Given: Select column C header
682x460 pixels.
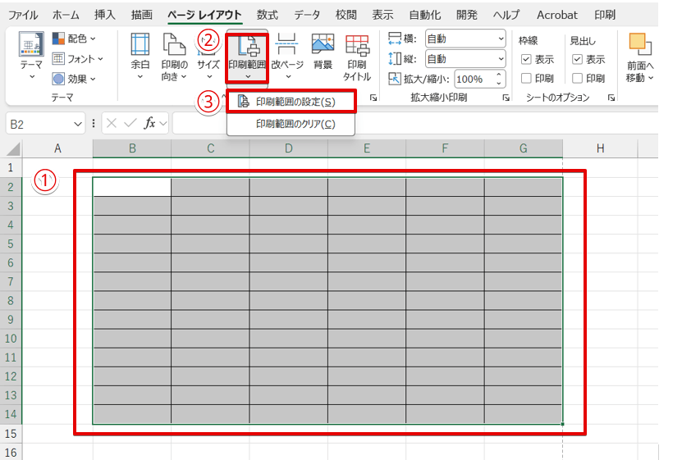Looking at the screenshot, I should point(211,148).
